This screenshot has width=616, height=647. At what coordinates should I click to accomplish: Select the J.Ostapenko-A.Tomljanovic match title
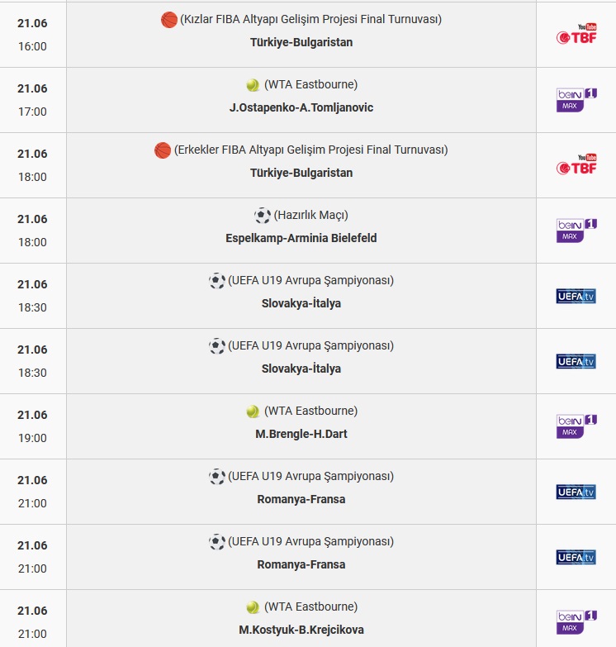301,107
